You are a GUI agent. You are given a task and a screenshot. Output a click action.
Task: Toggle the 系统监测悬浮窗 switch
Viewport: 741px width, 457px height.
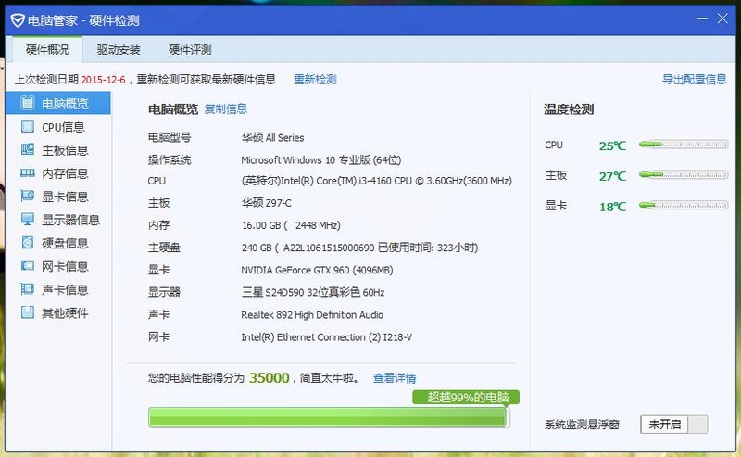click(x=674, y=425)
